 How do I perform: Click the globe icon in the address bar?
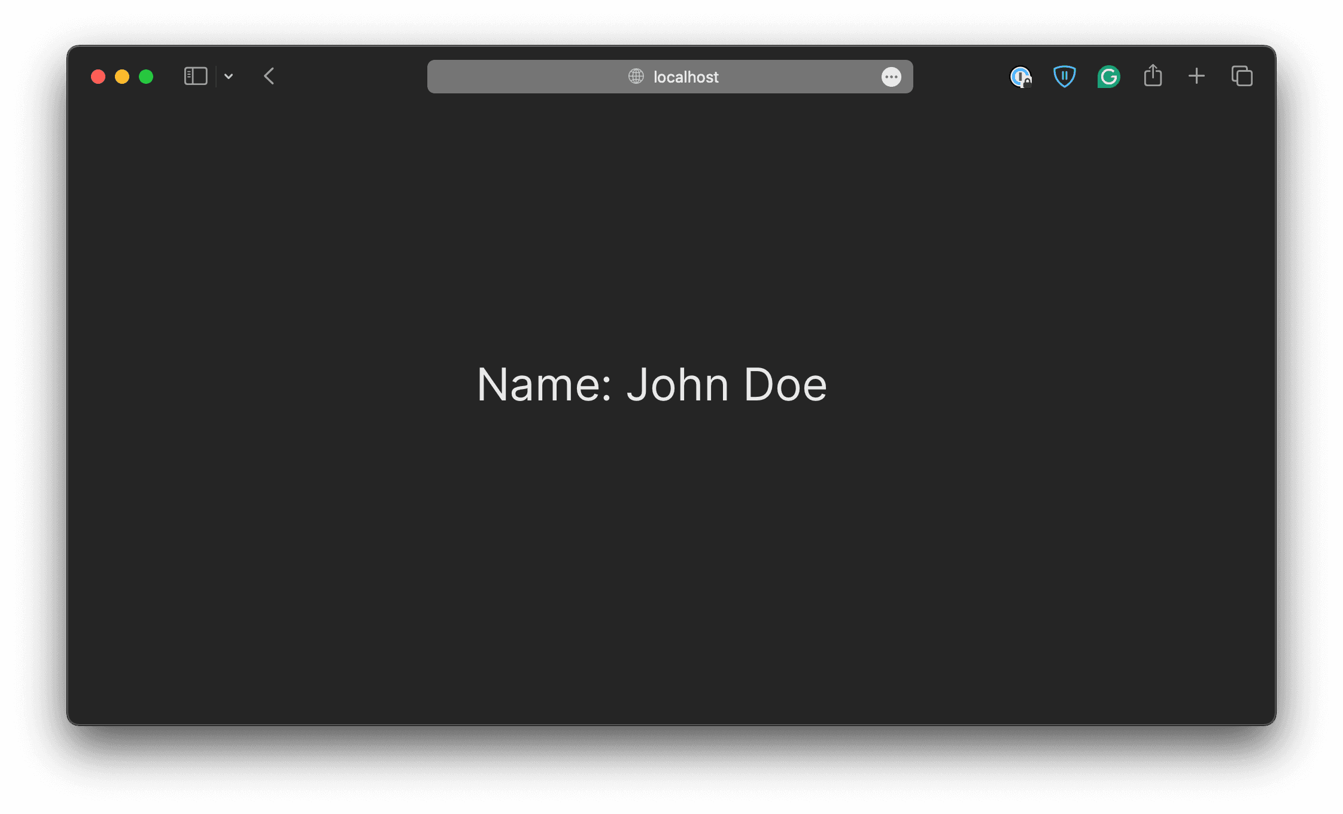point(635,77)
